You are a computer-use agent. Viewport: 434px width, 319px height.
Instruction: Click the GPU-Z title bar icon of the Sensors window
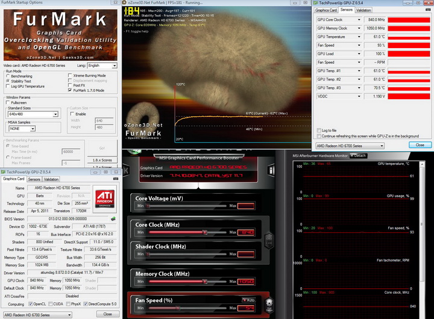coord(316,3)
